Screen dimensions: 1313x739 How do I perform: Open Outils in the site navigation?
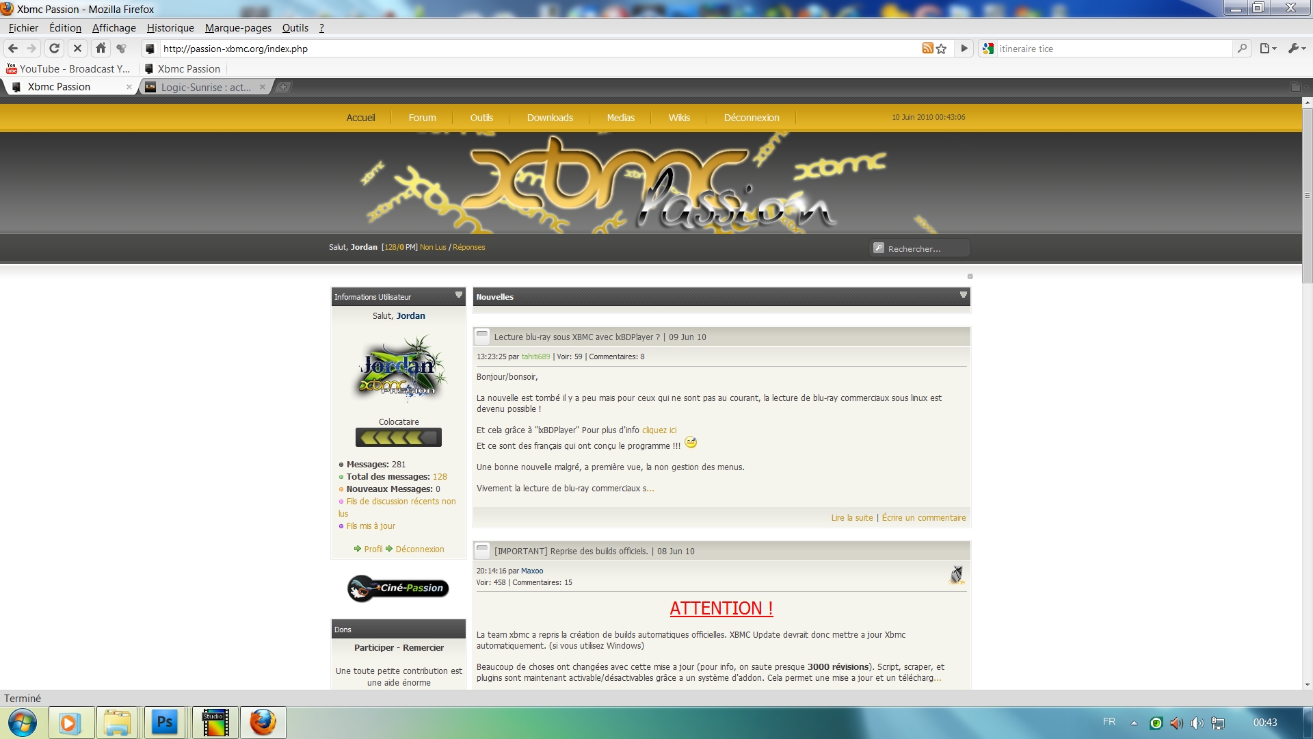pos(481,118)
